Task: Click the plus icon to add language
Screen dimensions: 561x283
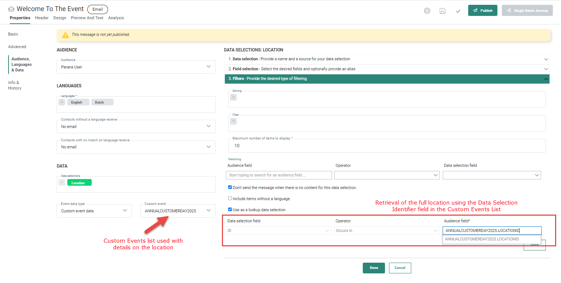Action: click(62, 102)
